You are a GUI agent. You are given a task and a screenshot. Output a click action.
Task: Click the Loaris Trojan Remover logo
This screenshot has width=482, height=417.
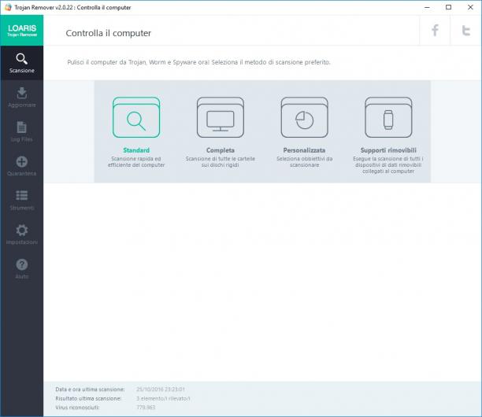[22, 31]
